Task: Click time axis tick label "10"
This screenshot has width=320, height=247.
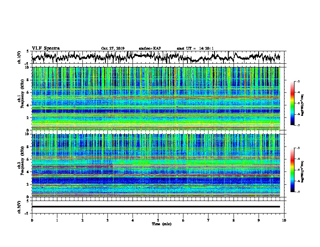Action: (284, 220)
